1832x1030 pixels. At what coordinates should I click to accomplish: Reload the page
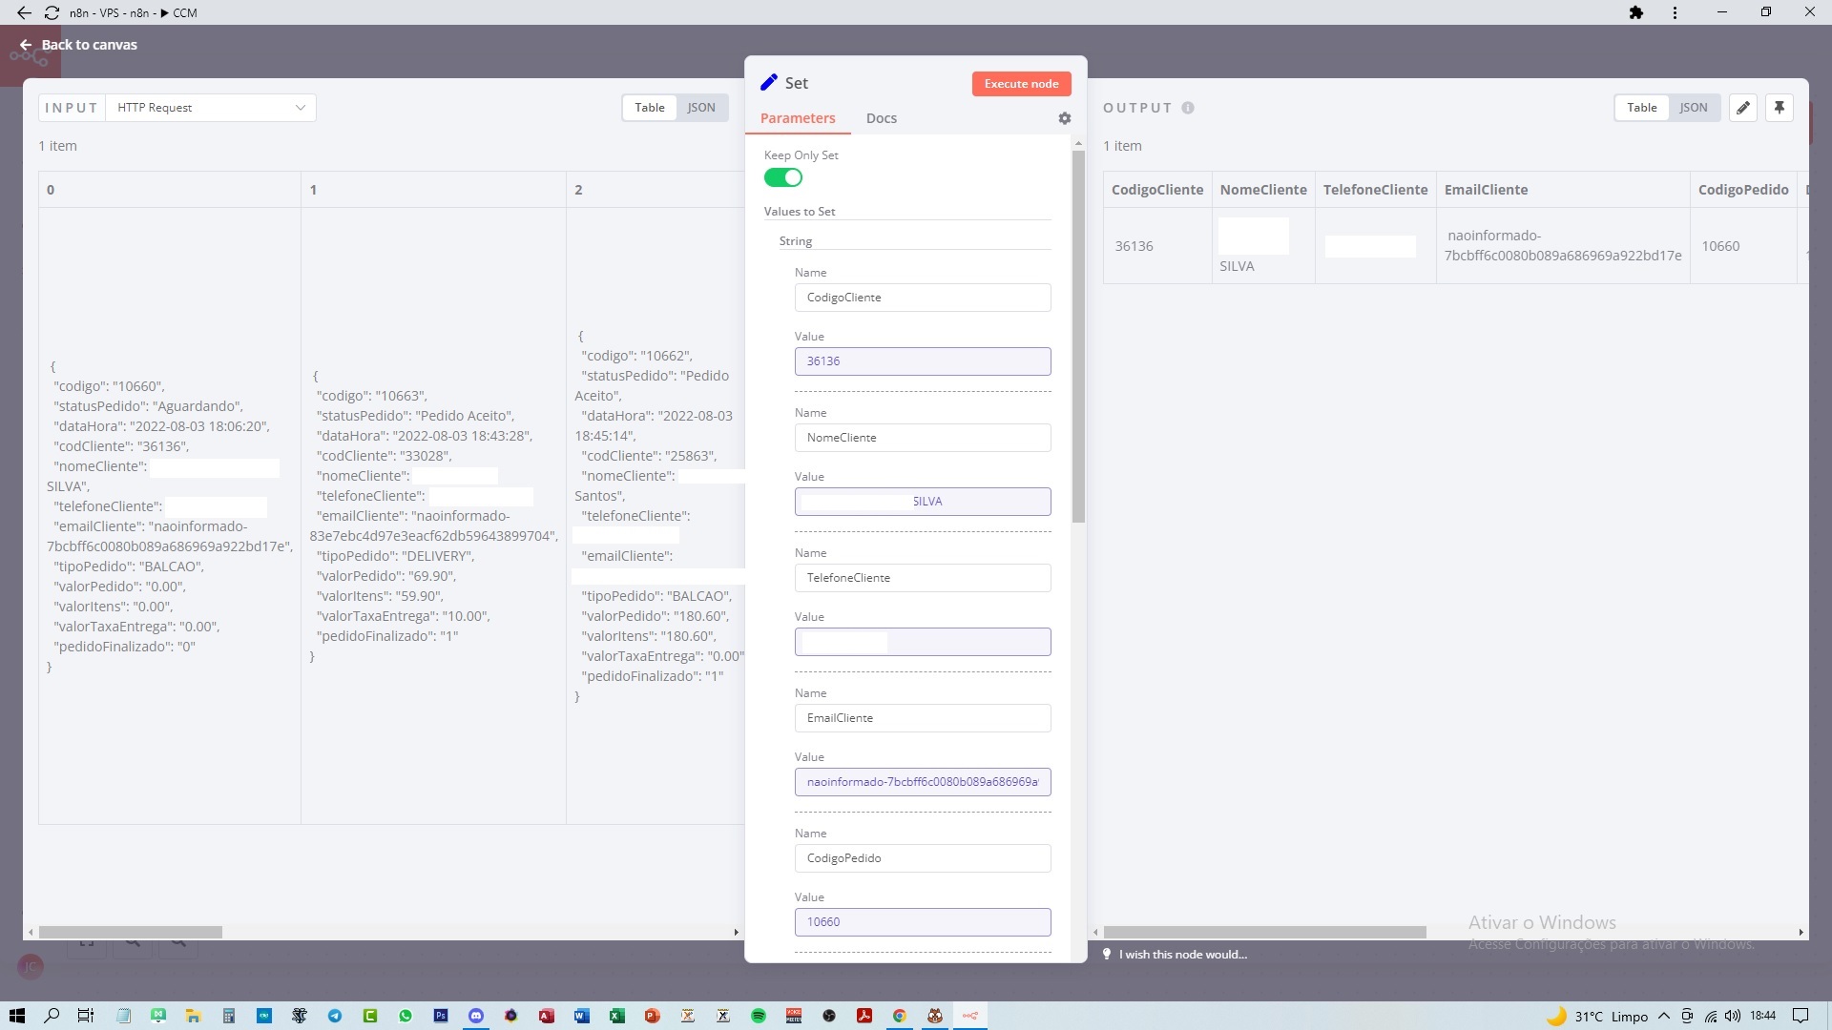tap(52, 12)
